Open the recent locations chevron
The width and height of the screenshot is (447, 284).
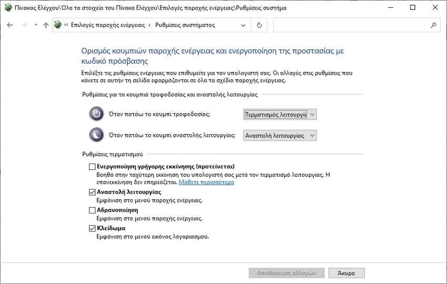(x=35, y=25)
